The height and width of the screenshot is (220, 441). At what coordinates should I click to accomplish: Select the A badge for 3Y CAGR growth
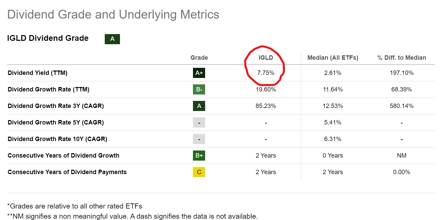(199, 106)
